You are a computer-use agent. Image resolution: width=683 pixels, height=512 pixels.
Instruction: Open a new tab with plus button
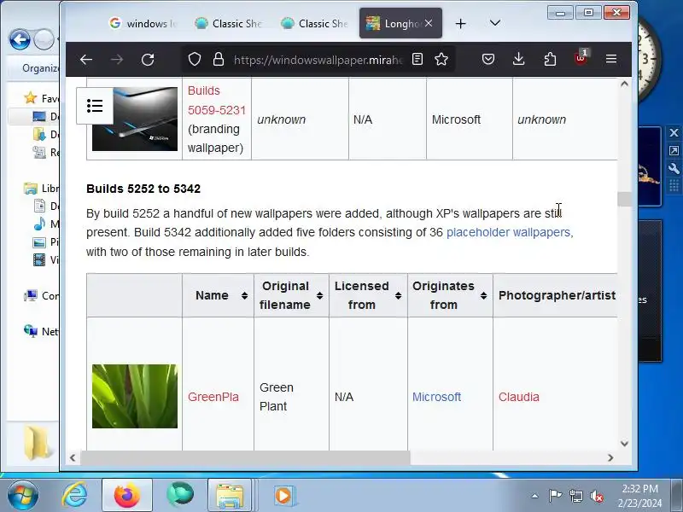click(460, 24)
